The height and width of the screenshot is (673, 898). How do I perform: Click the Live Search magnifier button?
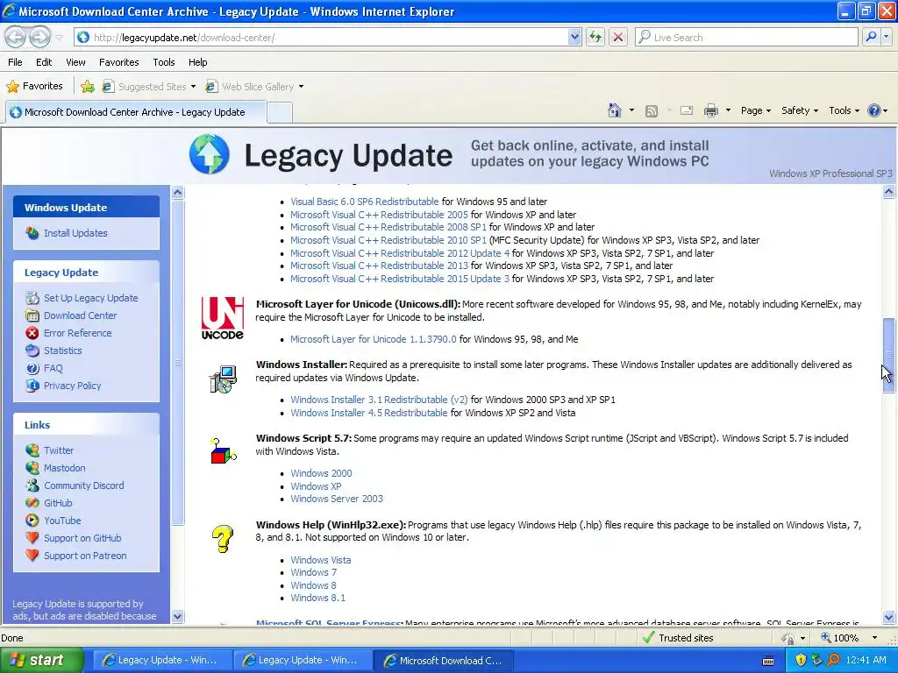(871, 37)
